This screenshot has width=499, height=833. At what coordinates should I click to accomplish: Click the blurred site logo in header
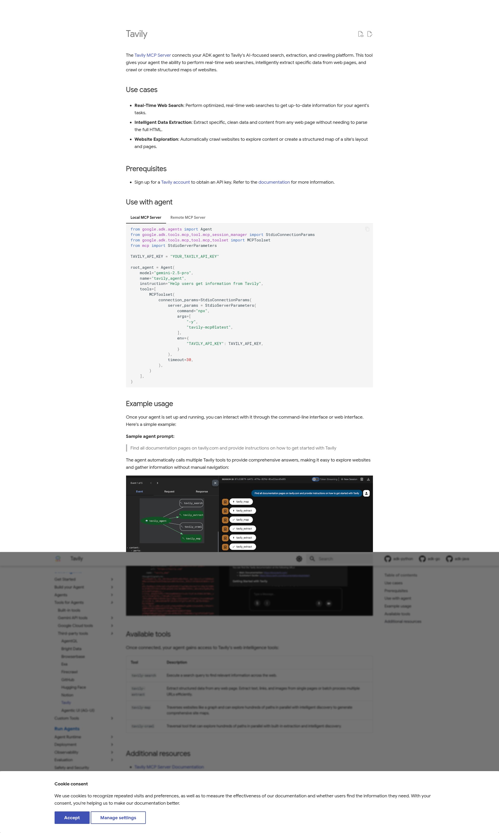58,558
